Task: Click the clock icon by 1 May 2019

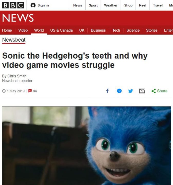Action: pyautogui.click(x=4, y=91)
